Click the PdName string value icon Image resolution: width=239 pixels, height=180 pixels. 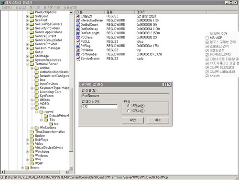pos(78,50)
